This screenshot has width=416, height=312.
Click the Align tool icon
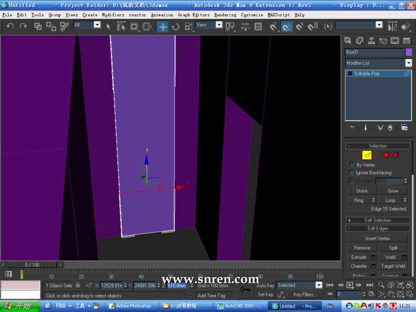[406, 26]
